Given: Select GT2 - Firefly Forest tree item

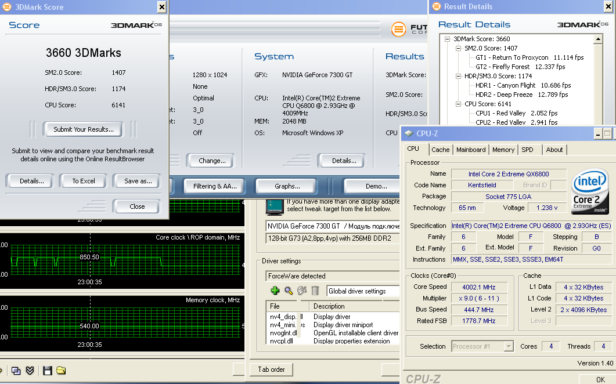Looking at the screenshot, I should 520,67.
